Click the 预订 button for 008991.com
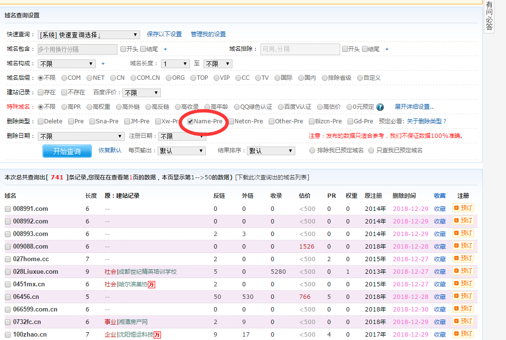506x340 pixels. tap(463, 208)
